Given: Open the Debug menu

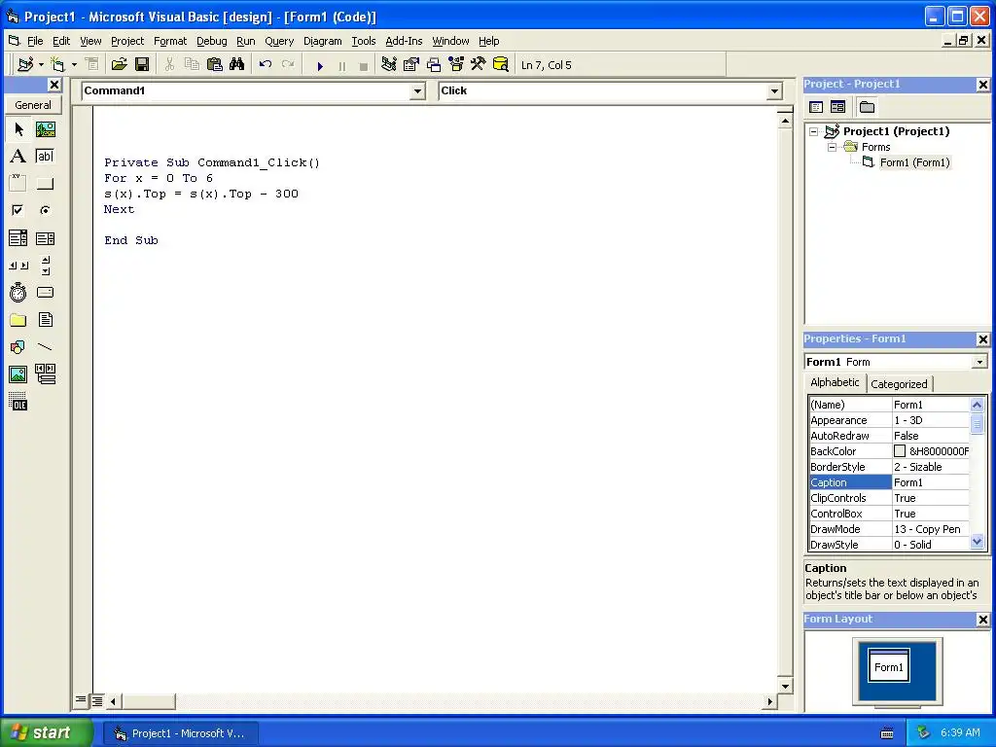Looking at the screenshot, I should pyautogui.click(x=211, y=41).
